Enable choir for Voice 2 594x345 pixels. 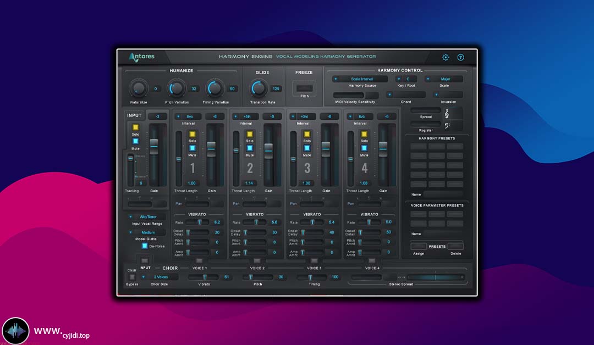tap(257, 260)
